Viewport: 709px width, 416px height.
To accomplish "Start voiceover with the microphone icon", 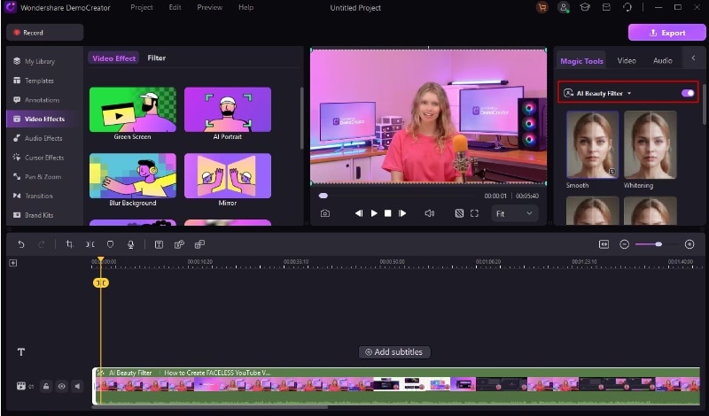I will (130, 244).
